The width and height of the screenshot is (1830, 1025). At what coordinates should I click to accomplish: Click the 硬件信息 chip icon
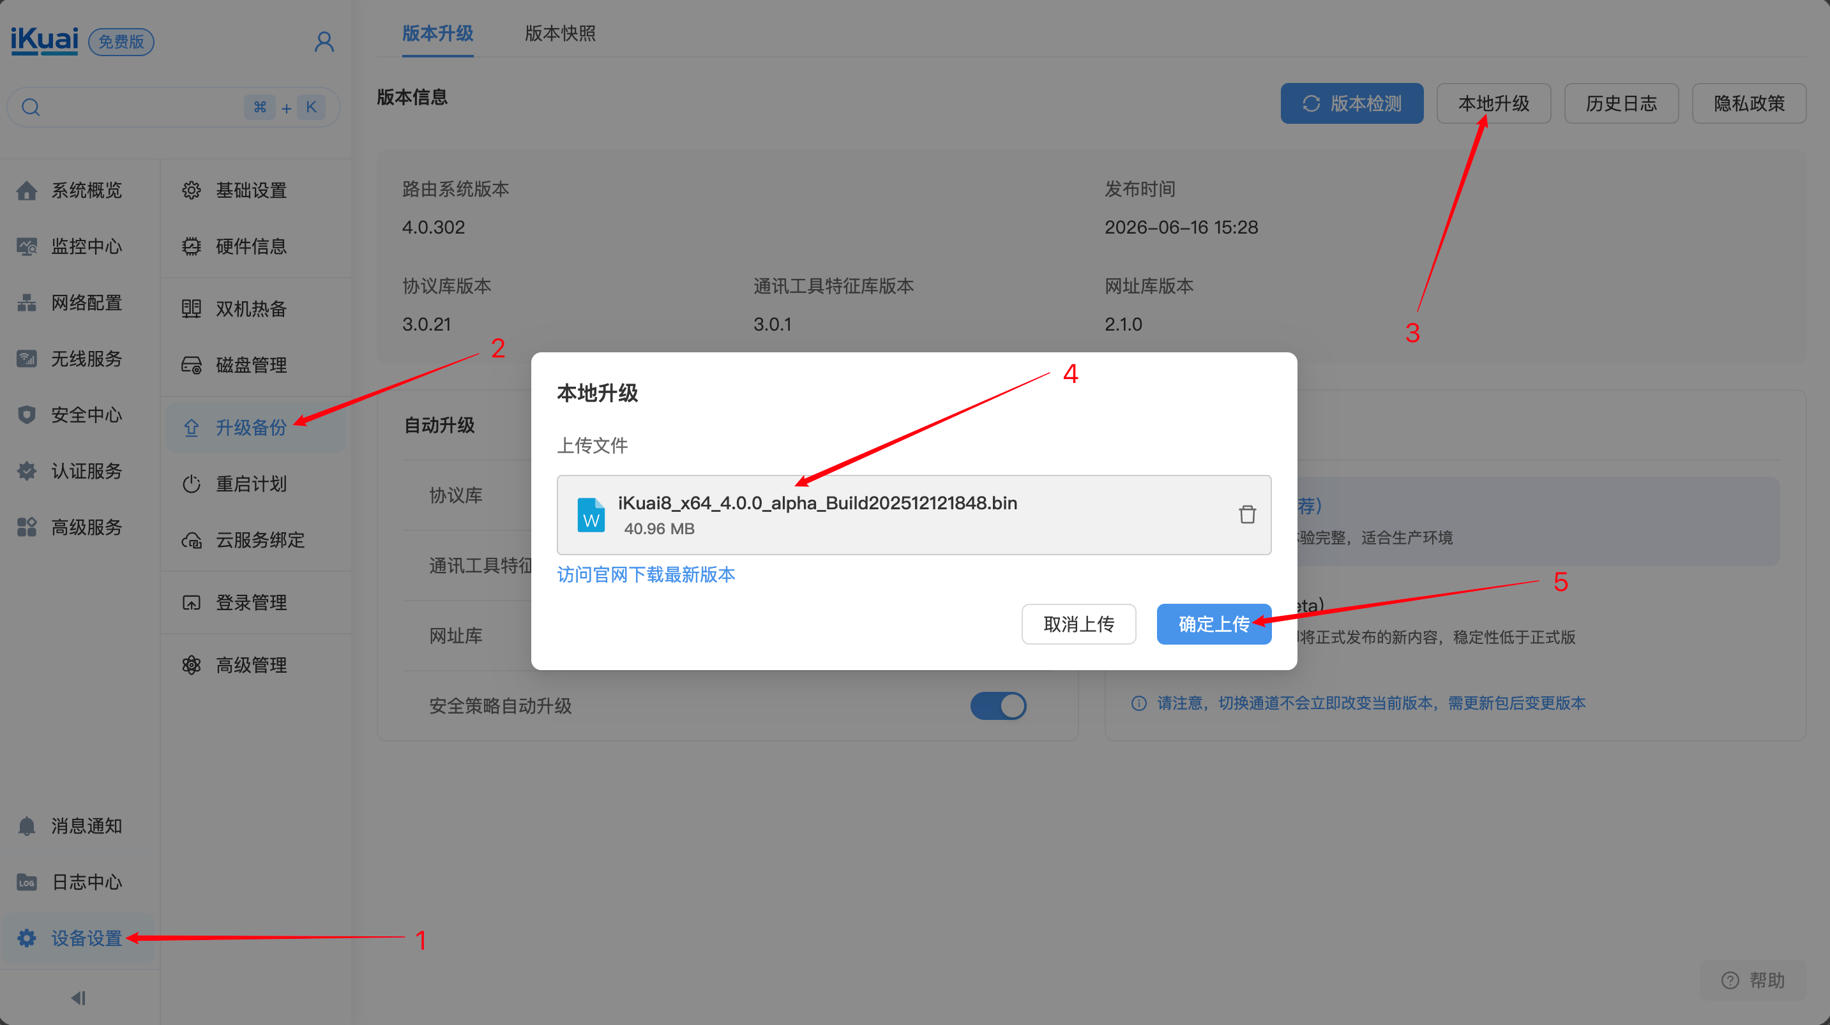[191, 246]
